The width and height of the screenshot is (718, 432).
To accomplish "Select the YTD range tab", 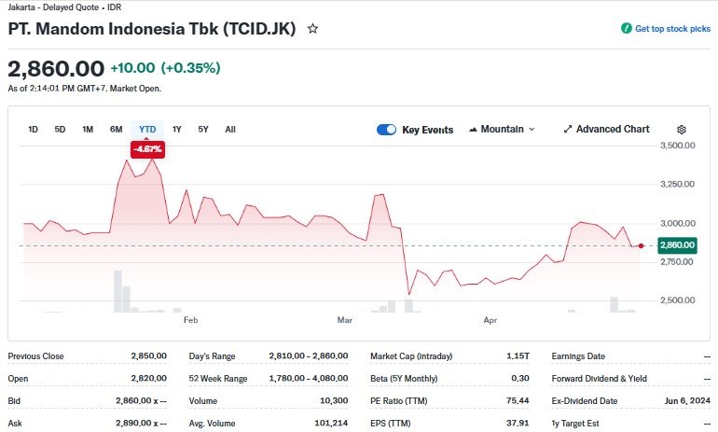I will click(x=147, y=130).
